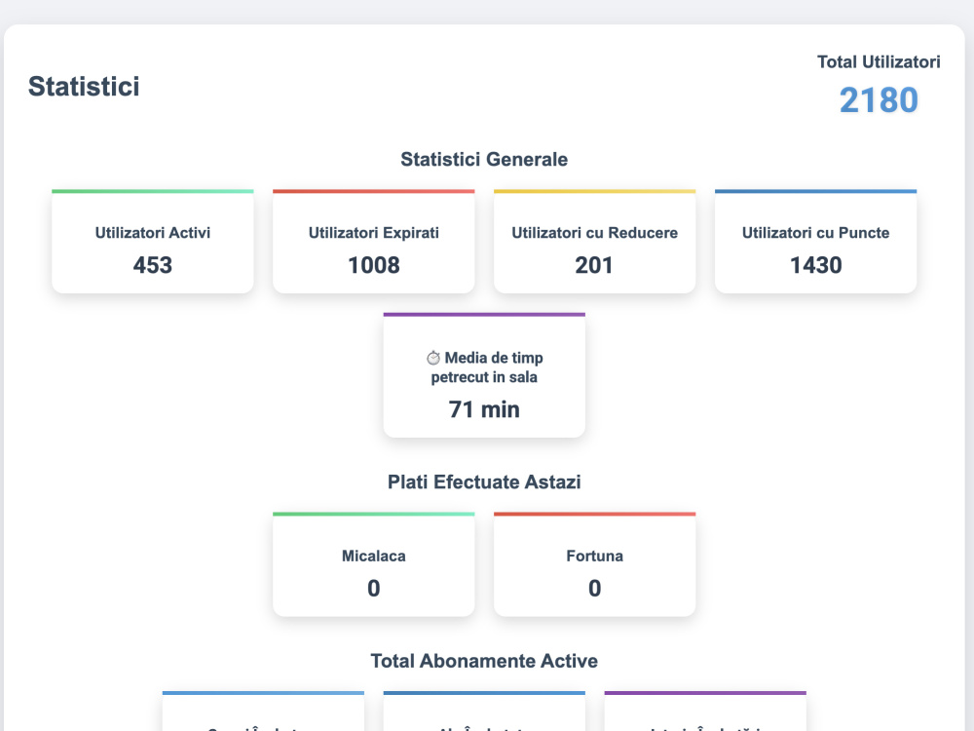Click the Plati Efectuate Astazi heading
This screenshot has width=974, height=731.
coord(484,481)
